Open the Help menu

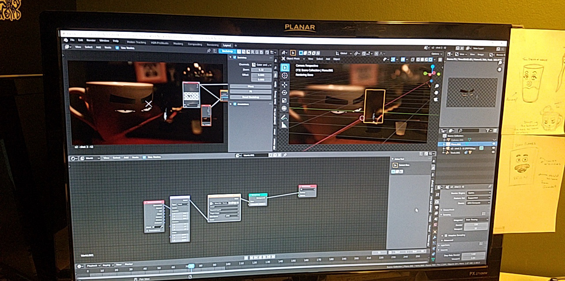tap(116, 41)
